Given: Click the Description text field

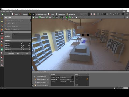Looking at the screenshot, I should (21, 37).
